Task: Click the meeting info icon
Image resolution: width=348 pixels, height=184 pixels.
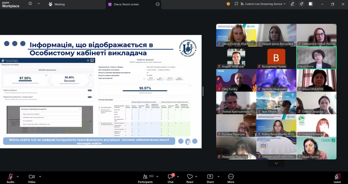Action: click(30, 4)
